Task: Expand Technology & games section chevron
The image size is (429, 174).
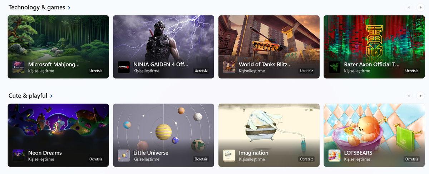Action: pyautogui.click(x=69, y=8)
